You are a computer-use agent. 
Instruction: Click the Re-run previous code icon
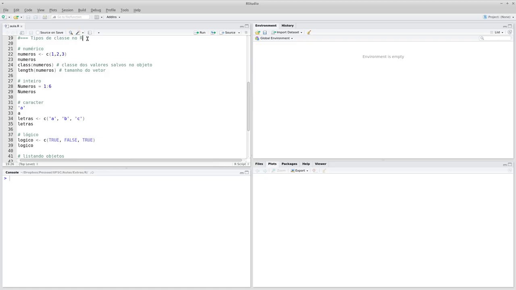pos(213,33)
